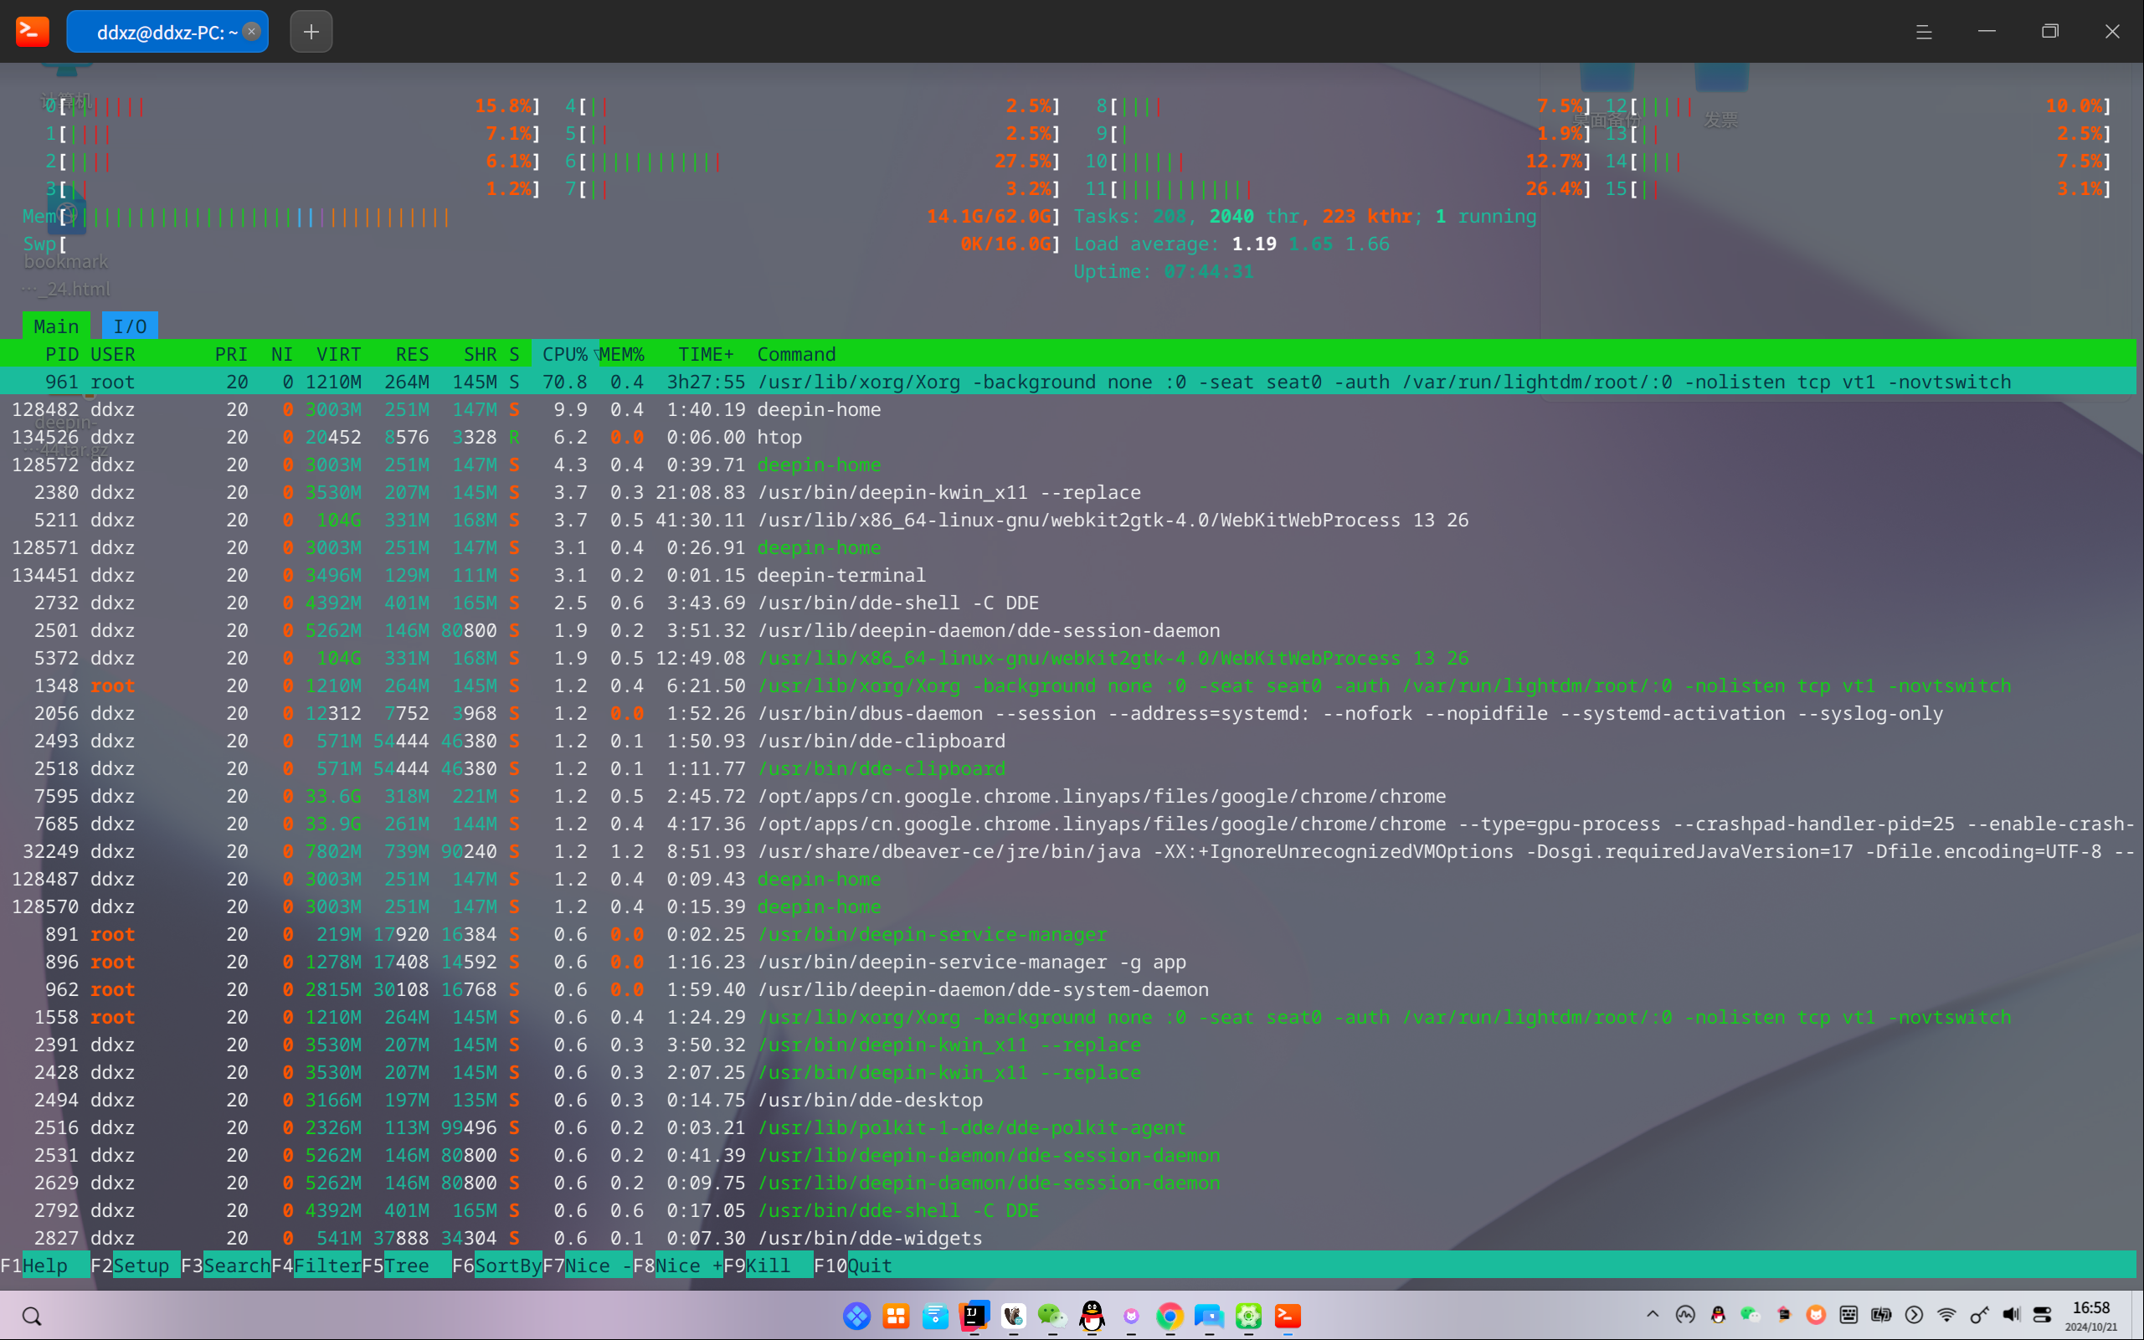Sort processes by CPU% column header
This screenshot has width=2144, height=1340.
click(x=564, y=353)
